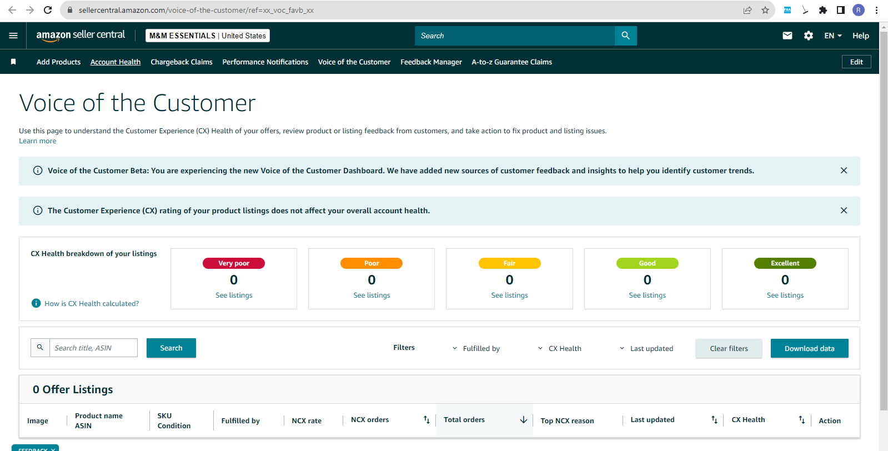Sort by Total orders descending arrow
This screenshot has width=888, height=451.
pos(523,420)
